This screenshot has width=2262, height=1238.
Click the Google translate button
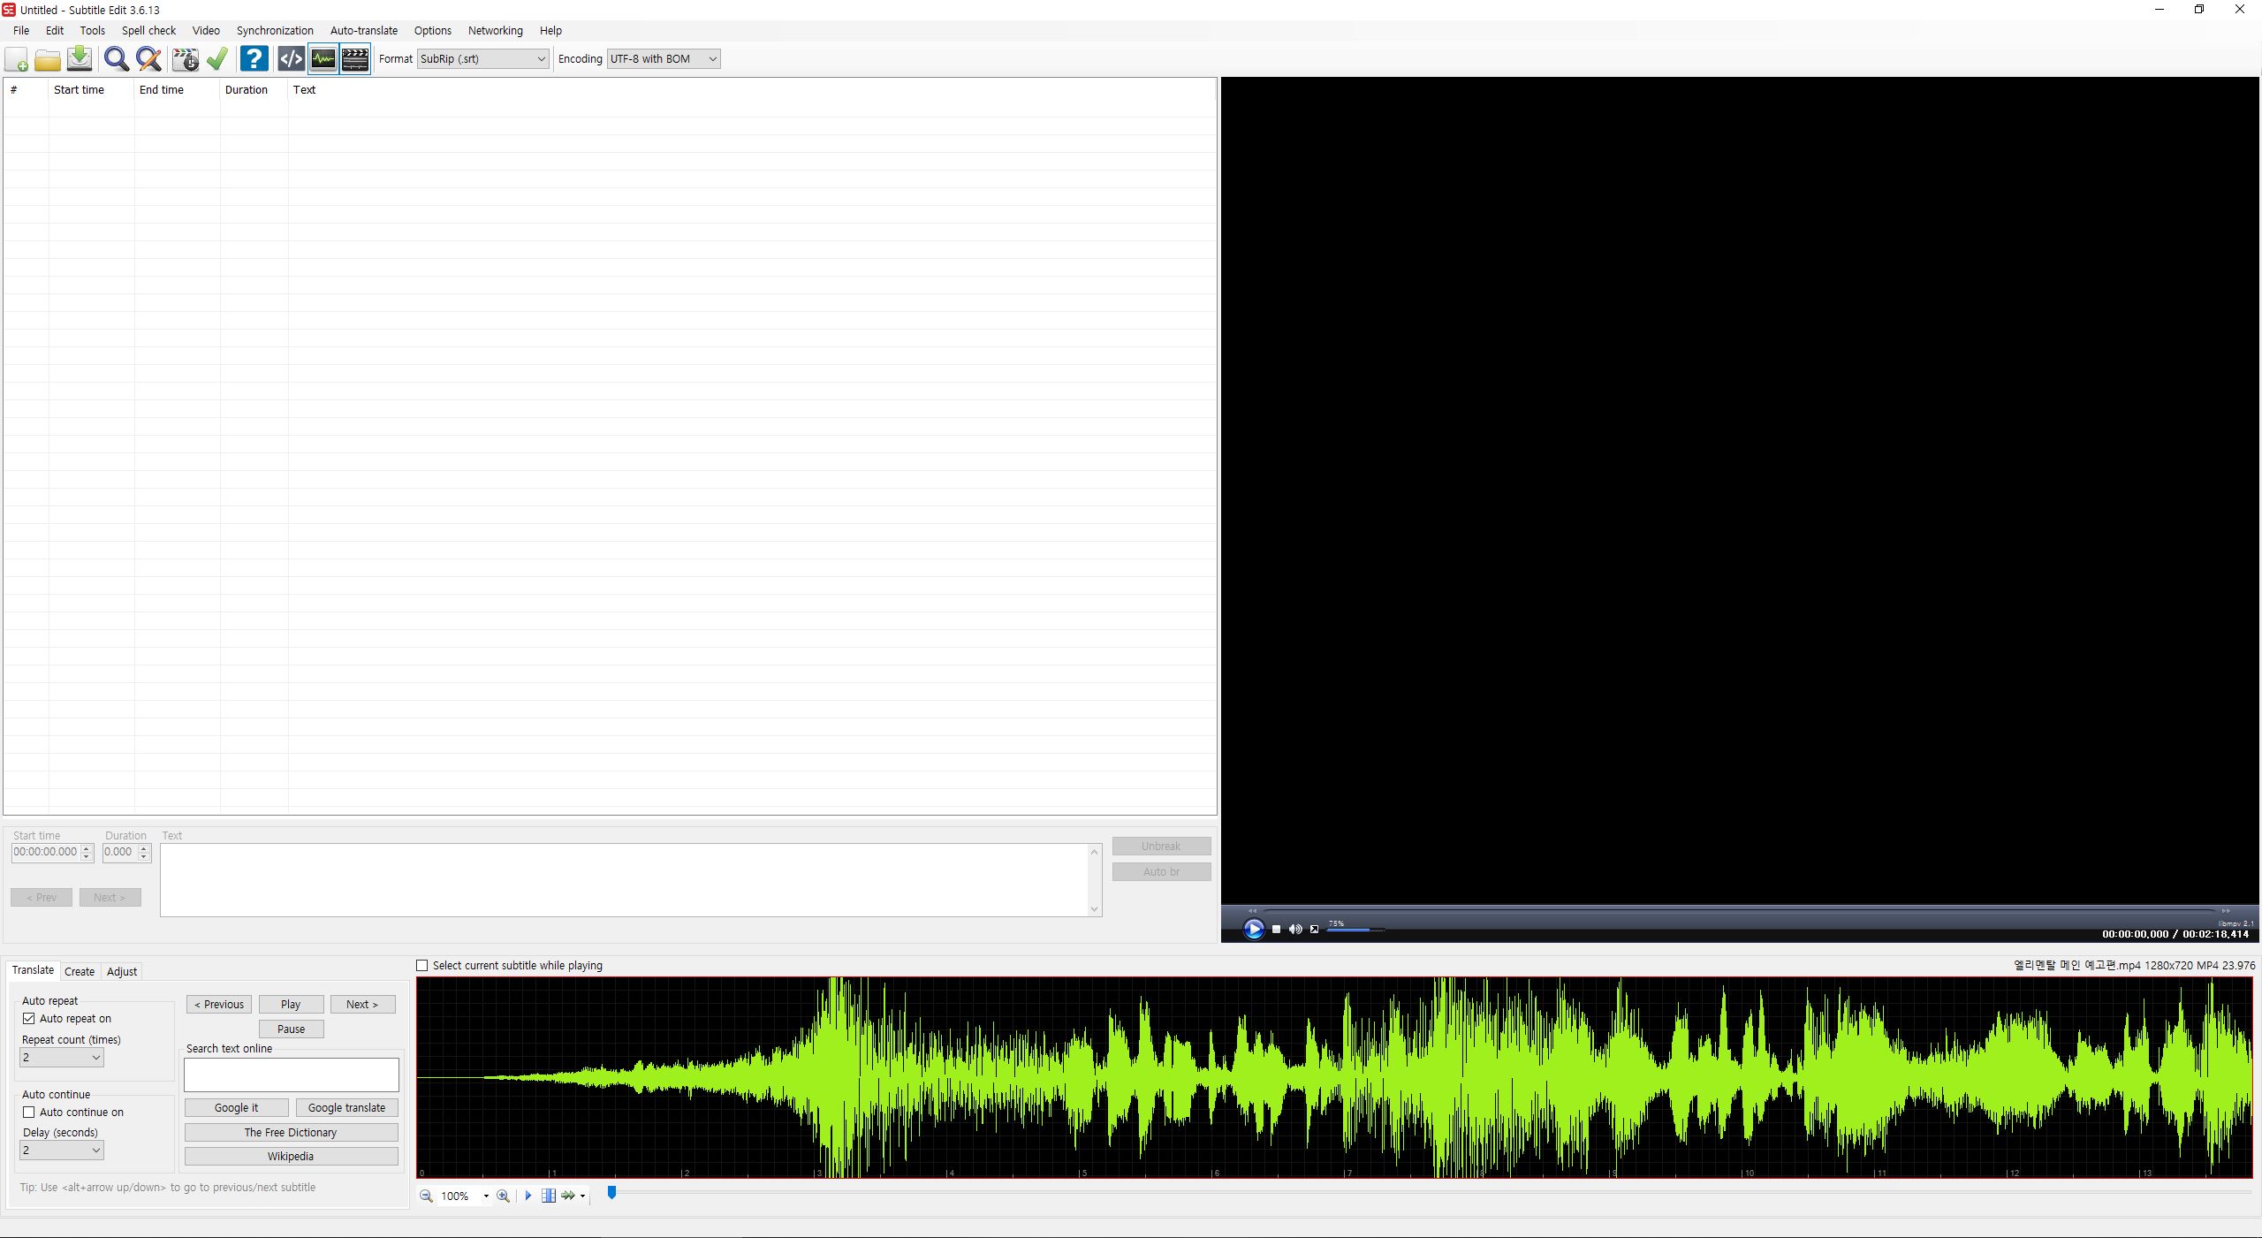click(x=346, y=1107)
